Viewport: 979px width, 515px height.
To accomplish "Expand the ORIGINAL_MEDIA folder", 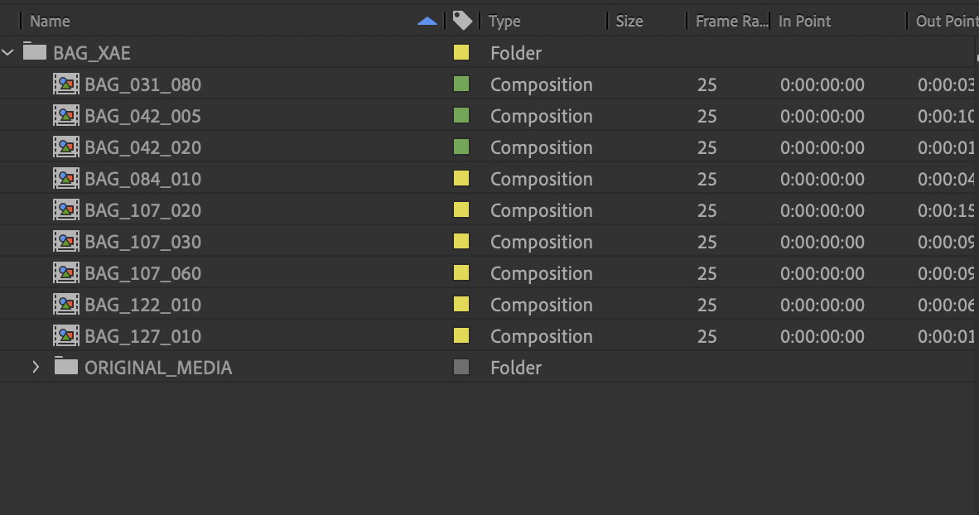I will pyautogui.click(x=36, y=367).
